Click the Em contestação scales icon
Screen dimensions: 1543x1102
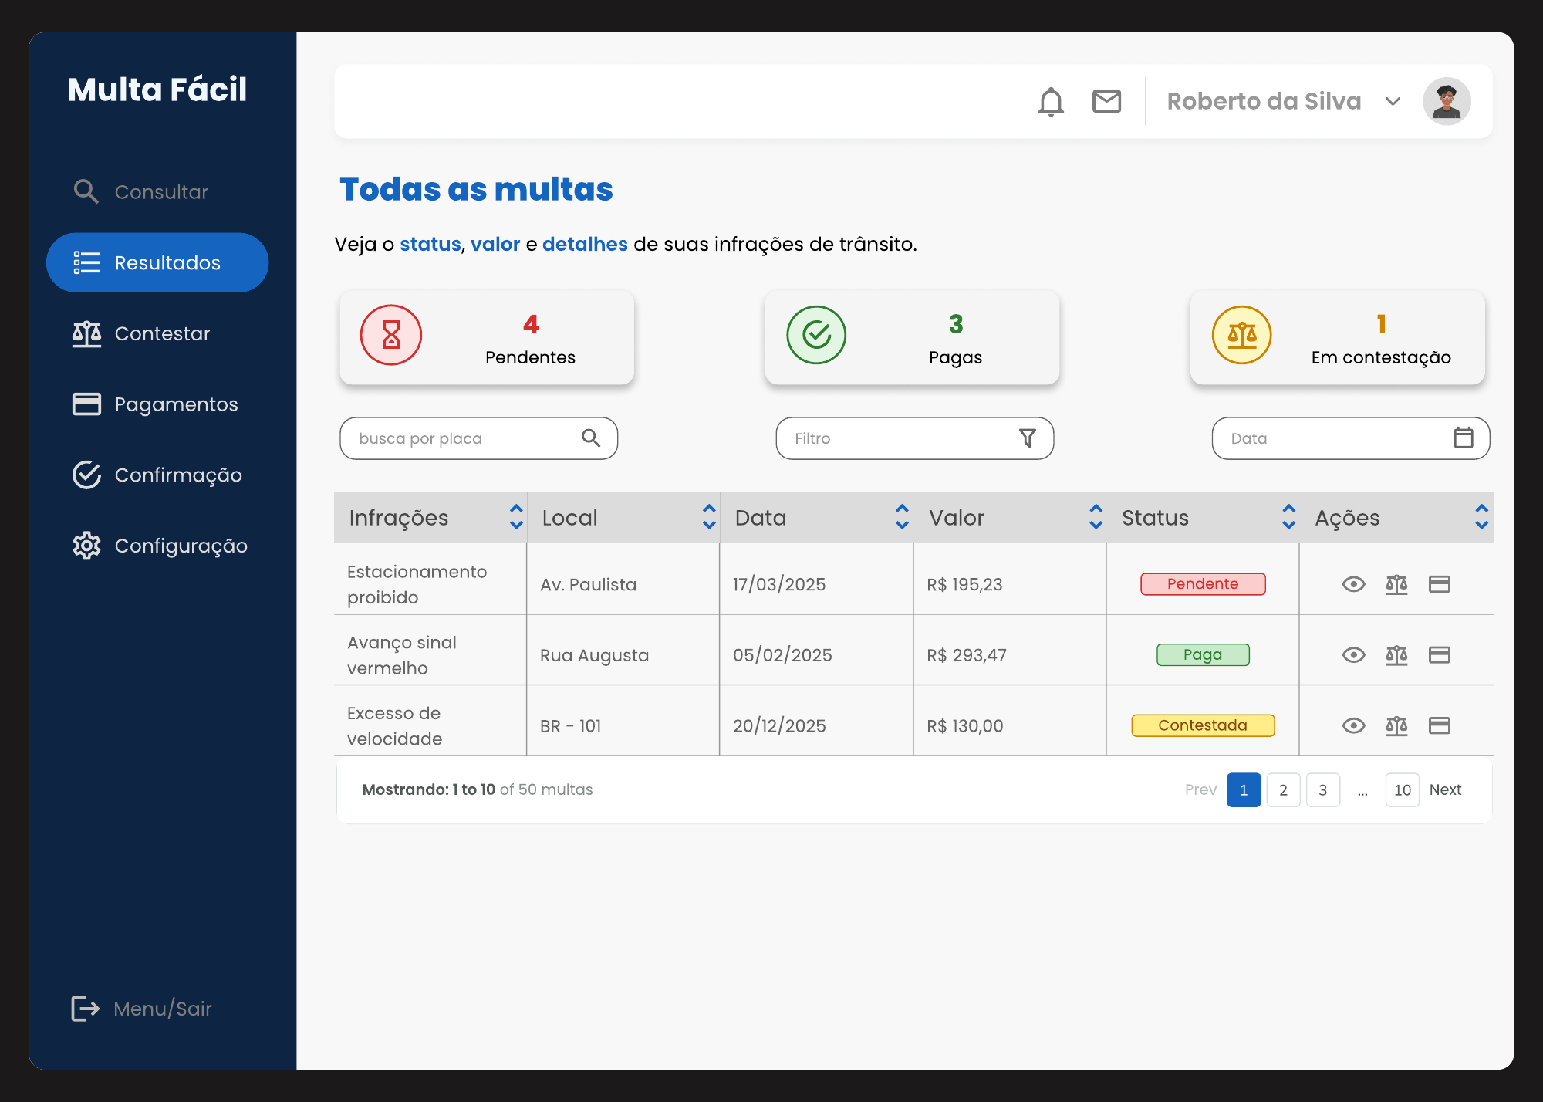pyautogui.click(x=1242, y=335)
